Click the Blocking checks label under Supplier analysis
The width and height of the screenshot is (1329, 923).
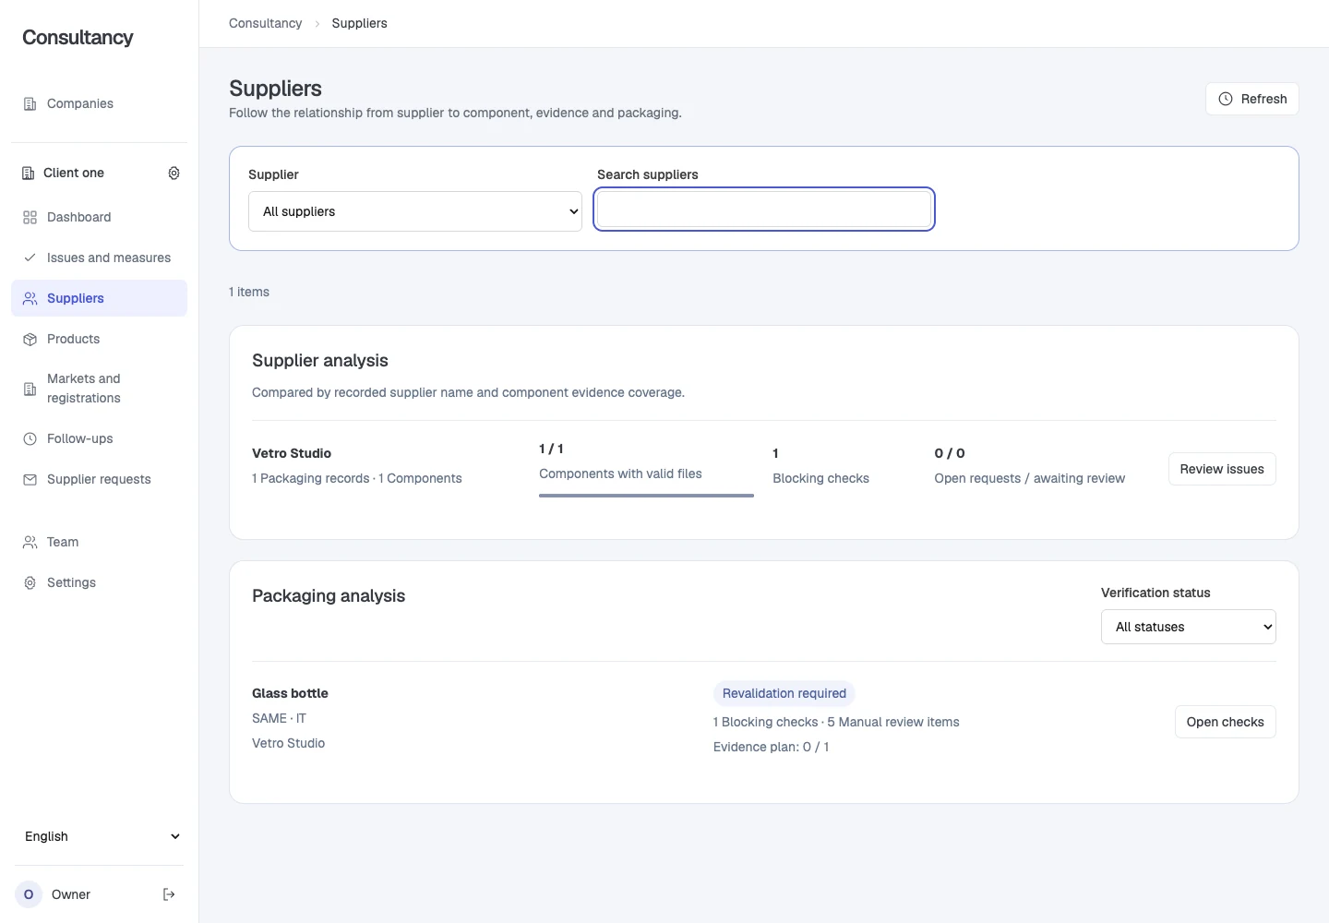tap(821, 478)
